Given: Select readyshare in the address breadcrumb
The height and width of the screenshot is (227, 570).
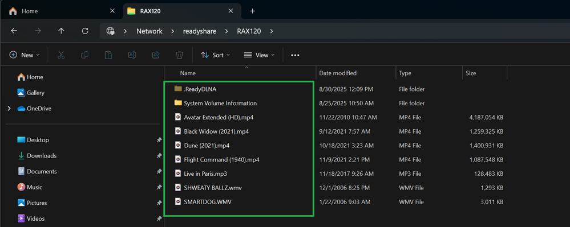Looking at the screenshot, I should tap(200, 31).
